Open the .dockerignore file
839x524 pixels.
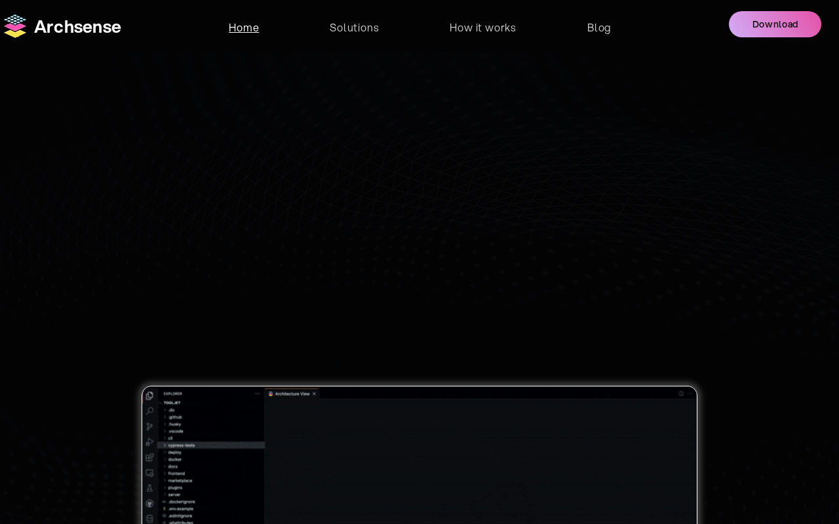pos(211,502)
